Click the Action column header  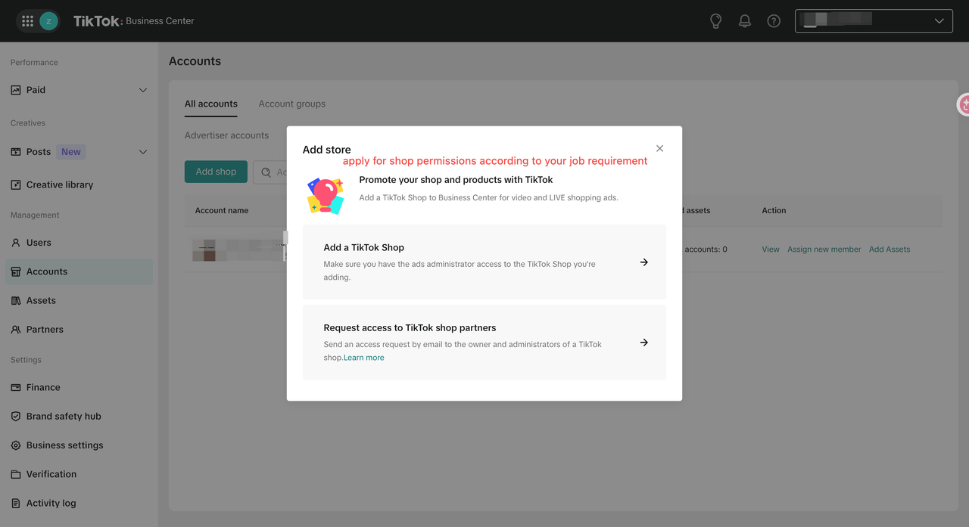click(x=774, y=210)
